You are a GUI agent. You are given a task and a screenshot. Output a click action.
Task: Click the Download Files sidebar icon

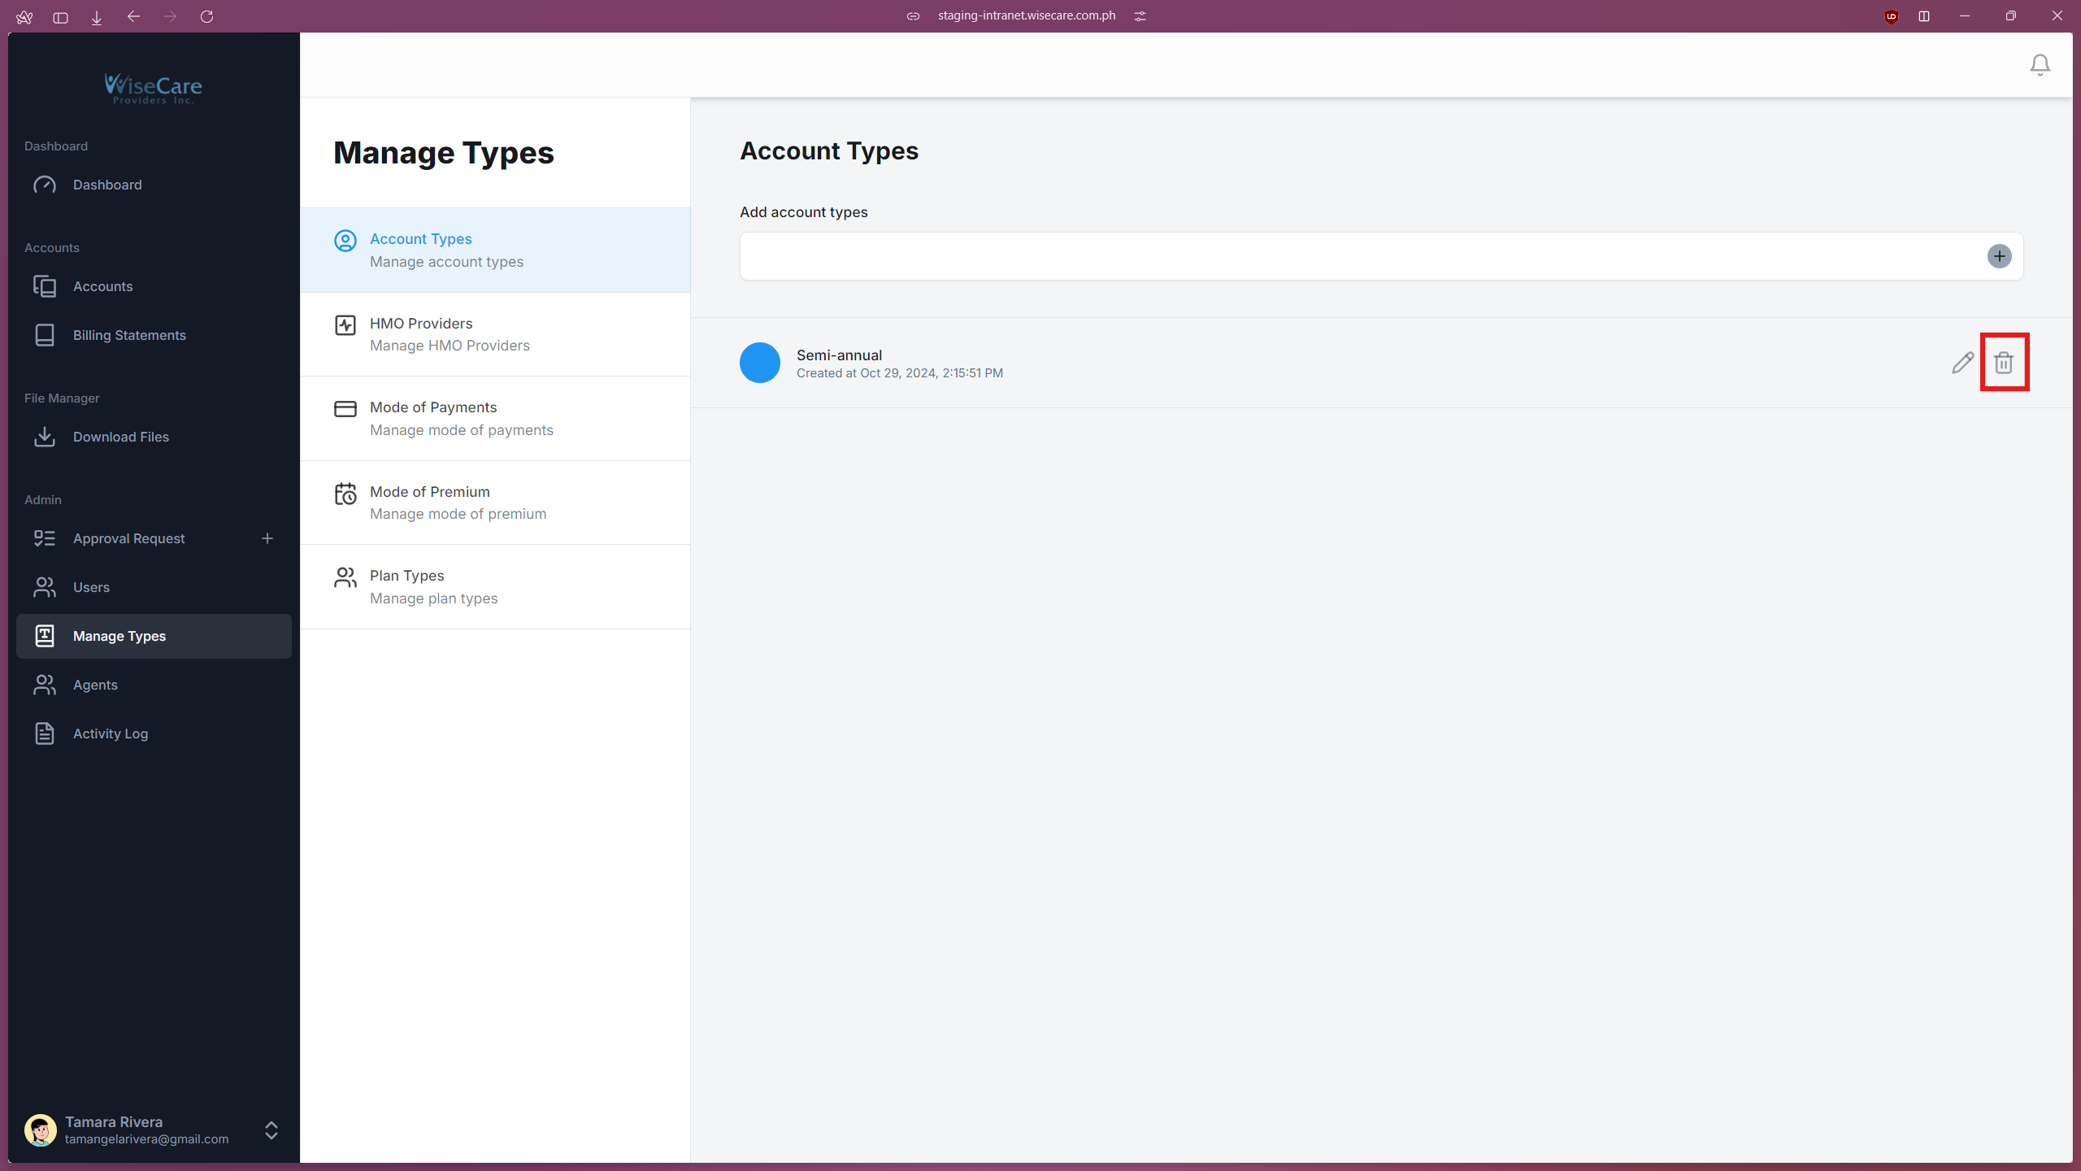coord(45,437)
